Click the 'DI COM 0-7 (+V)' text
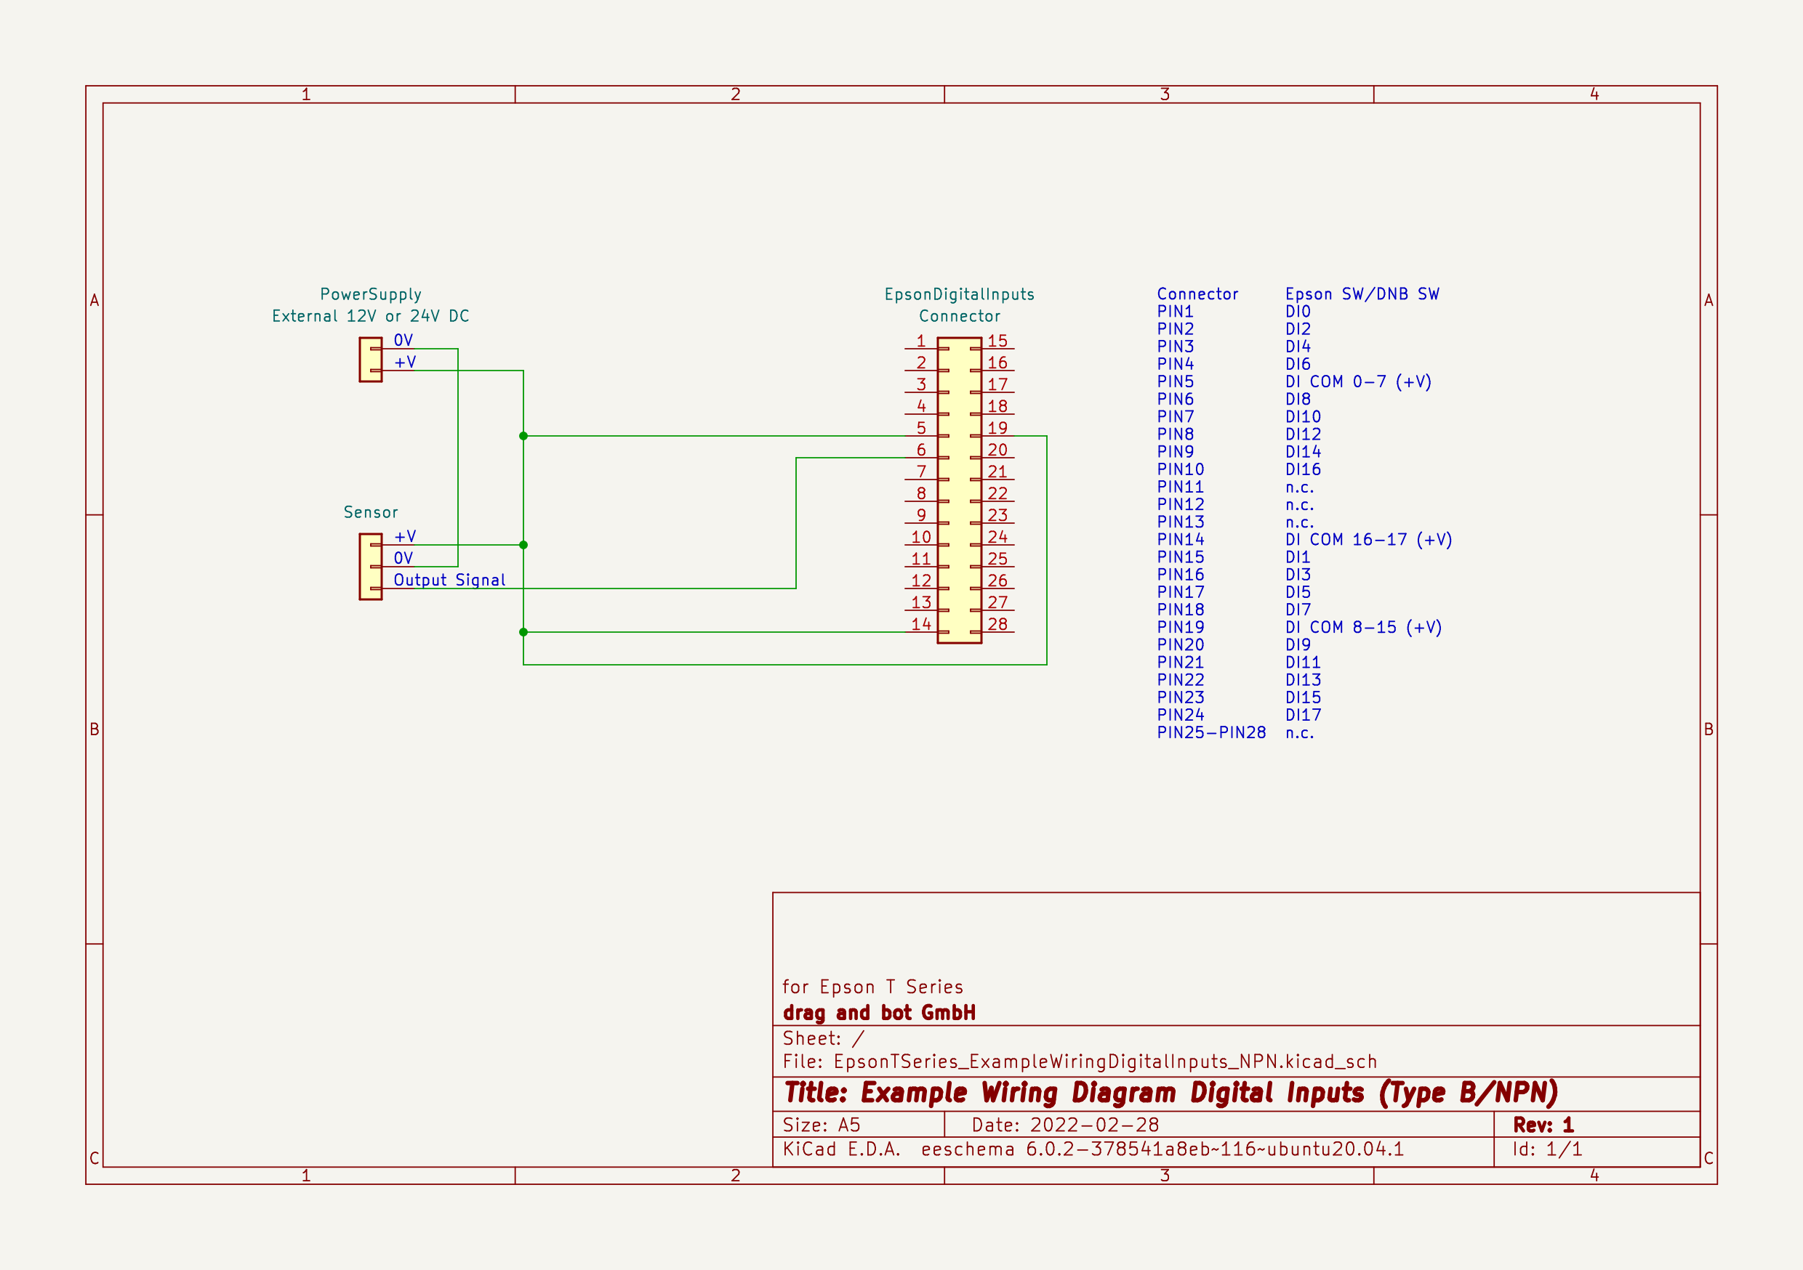The height and width of the screenshot is (1270, 1803). click(x=1359, y=381)
